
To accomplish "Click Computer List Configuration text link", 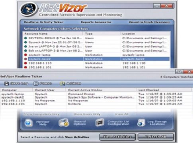I will [119, 123].
